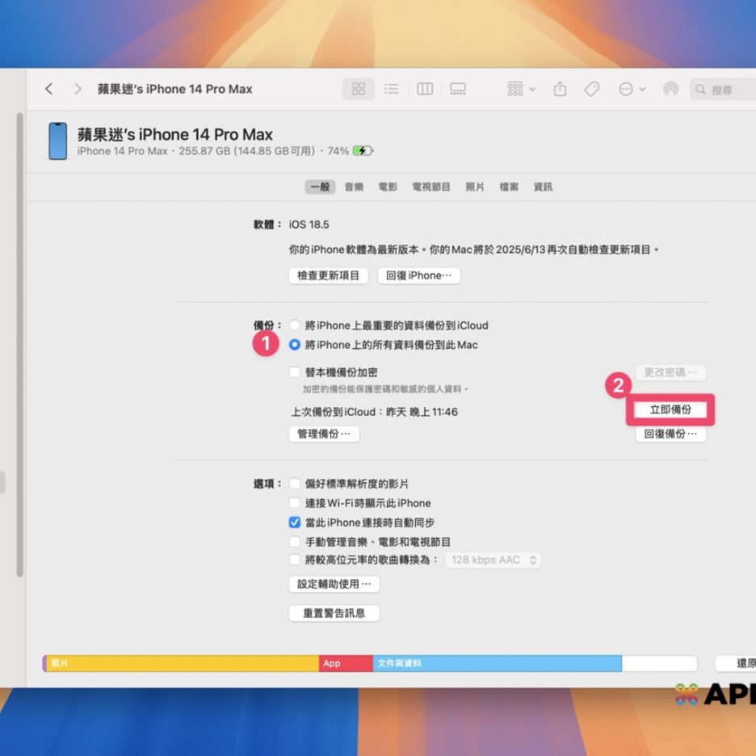Expand the more actions ellipsis menu
The image size is (756, 756).
(632, 89)
